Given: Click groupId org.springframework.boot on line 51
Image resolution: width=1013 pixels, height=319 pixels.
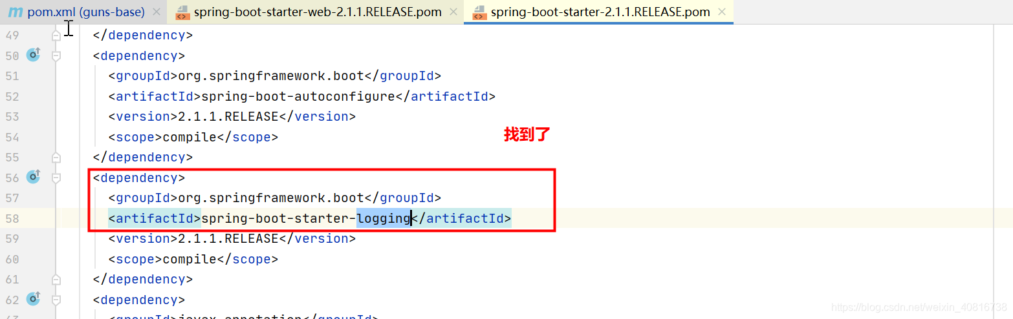Looking at the screenshot, I should pos(271,76).
